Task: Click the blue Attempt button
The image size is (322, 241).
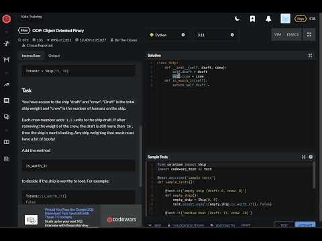Action: tap(305, 225)
